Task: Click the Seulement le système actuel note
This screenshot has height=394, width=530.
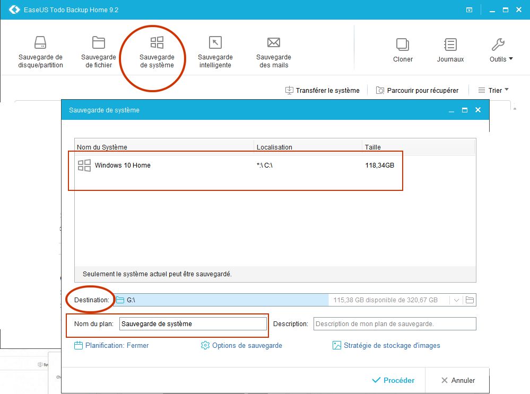Action: (x=157, y=274)
